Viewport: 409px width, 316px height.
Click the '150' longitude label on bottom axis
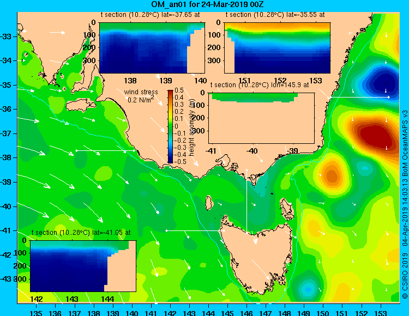(x=323, y=313)
